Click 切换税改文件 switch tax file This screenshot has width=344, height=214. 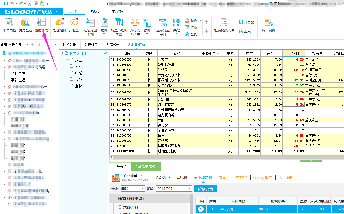tap(224, 26)
